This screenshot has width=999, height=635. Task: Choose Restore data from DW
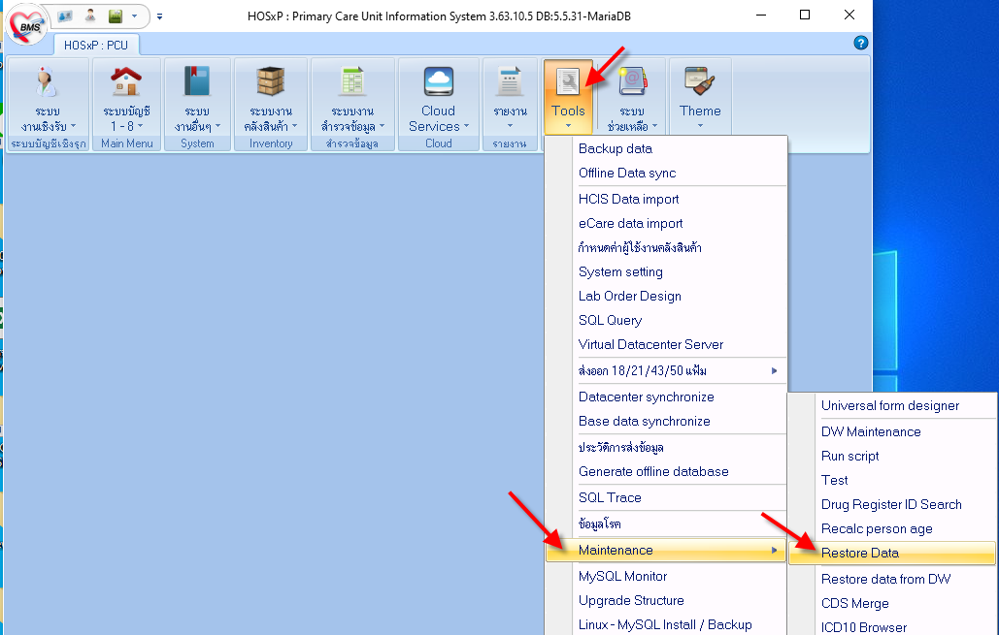(x=892, y=579)
